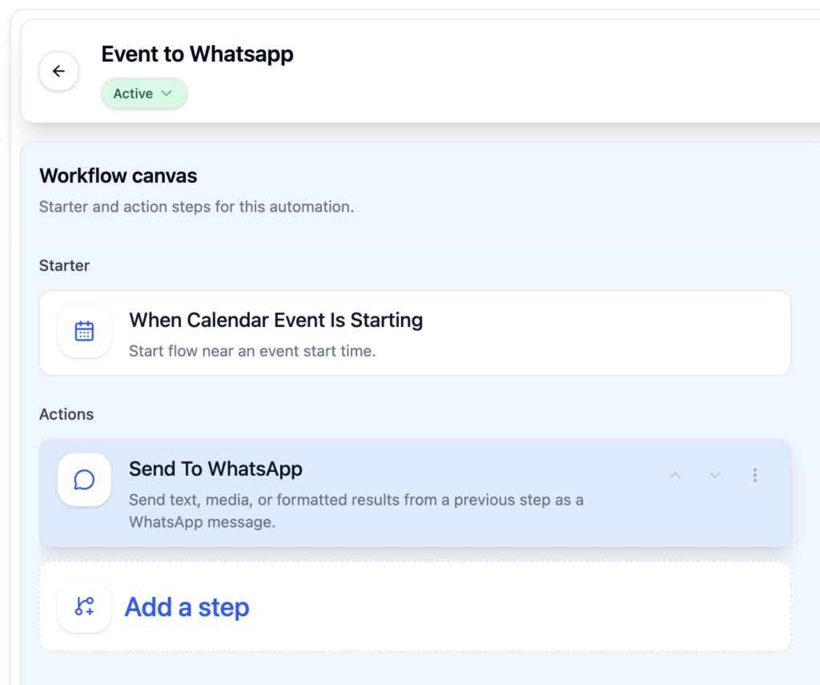Click the Starter section label

click(64, 265)
